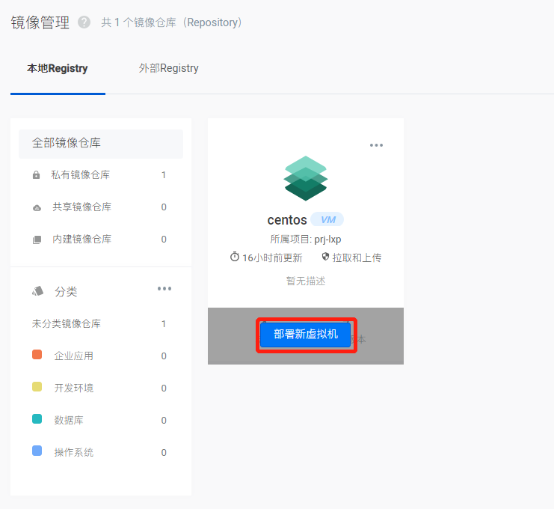Switch to the 外部Registry tab

(x=168, y=69)
